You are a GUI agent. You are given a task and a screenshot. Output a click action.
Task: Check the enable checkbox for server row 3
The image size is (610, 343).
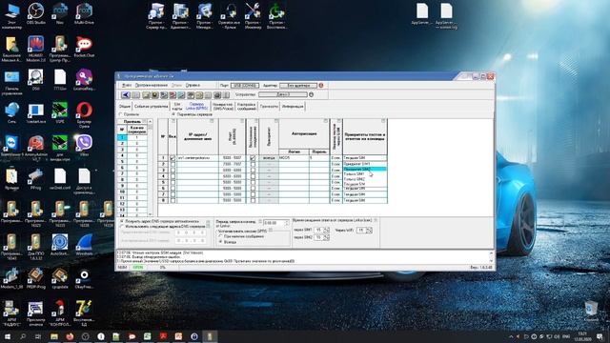pyautogui.click(x=173, y=171)
